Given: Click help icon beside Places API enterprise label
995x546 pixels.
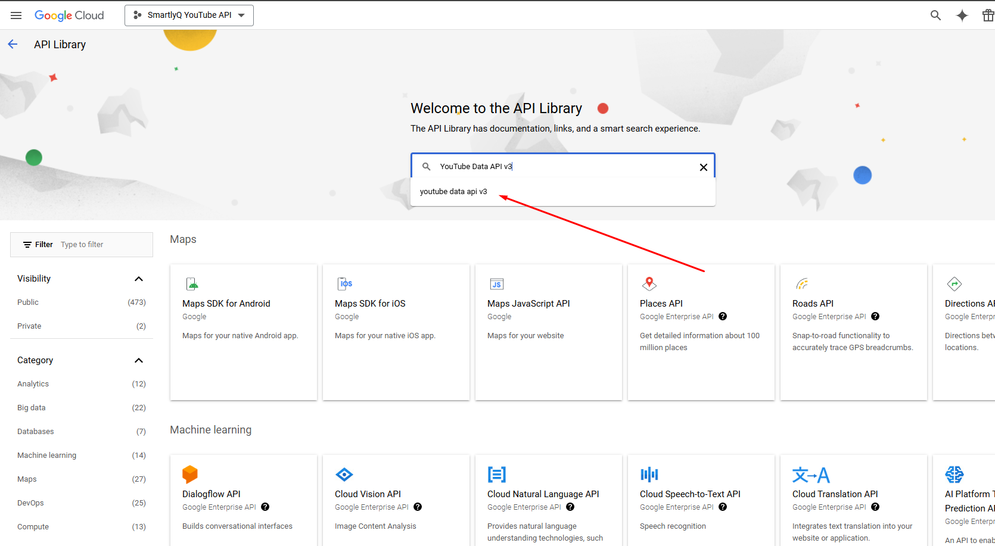Looking at the screenshot, I should [723, 316].
